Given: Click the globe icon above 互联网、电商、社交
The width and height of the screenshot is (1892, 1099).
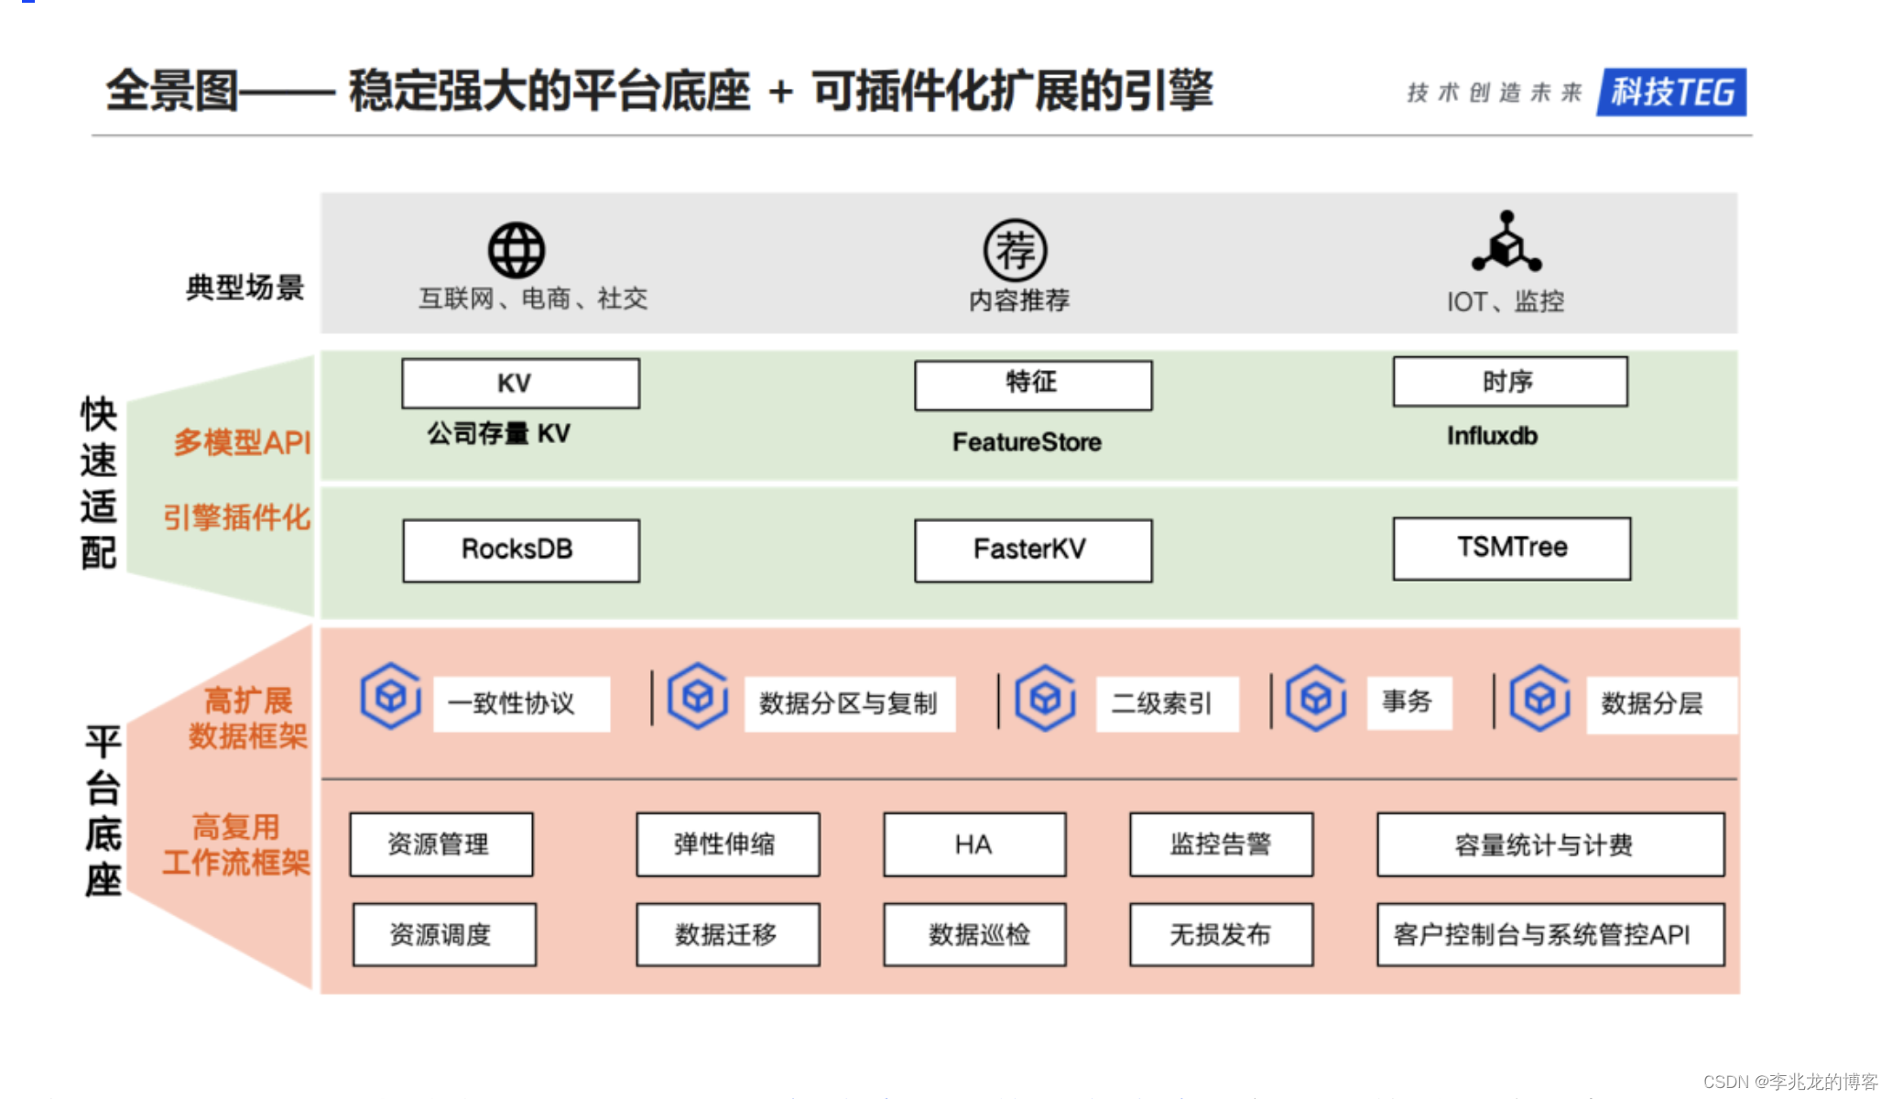Looking at the screenshot, I should (516, 250).
